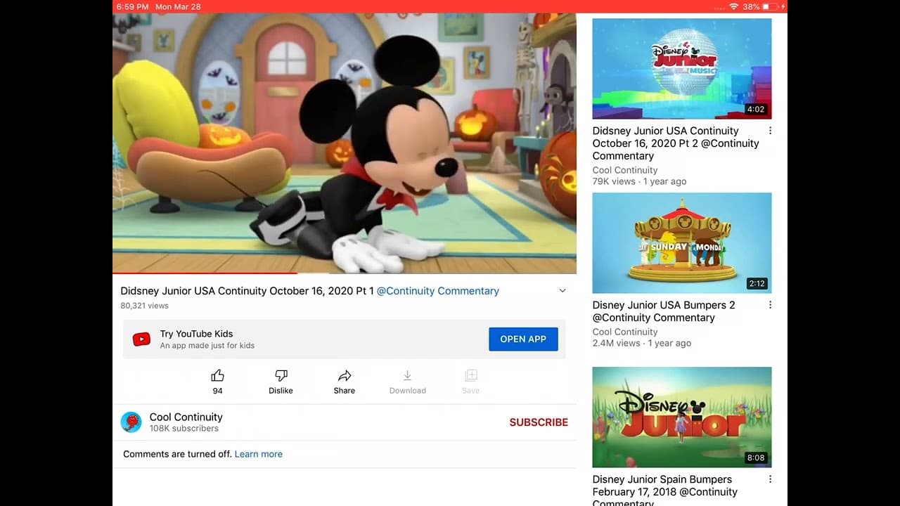Tap the battery status icon
900x506 pixels.
(770, 6)
